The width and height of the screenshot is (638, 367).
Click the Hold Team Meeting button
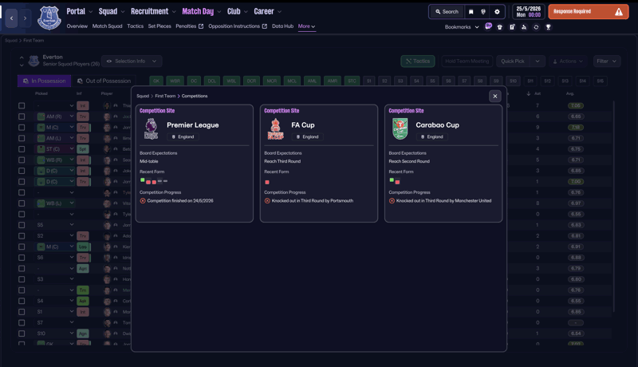pyautogui.click(x=467, y=61)
